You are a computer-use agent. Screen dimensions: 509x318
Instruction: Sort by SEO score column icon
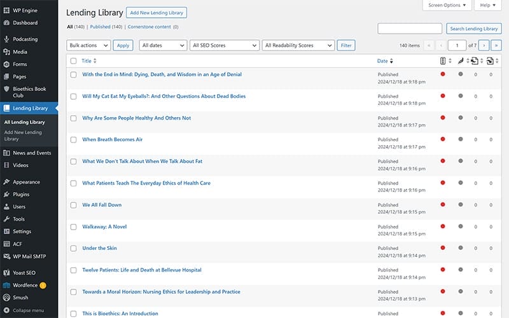point(443,61)
